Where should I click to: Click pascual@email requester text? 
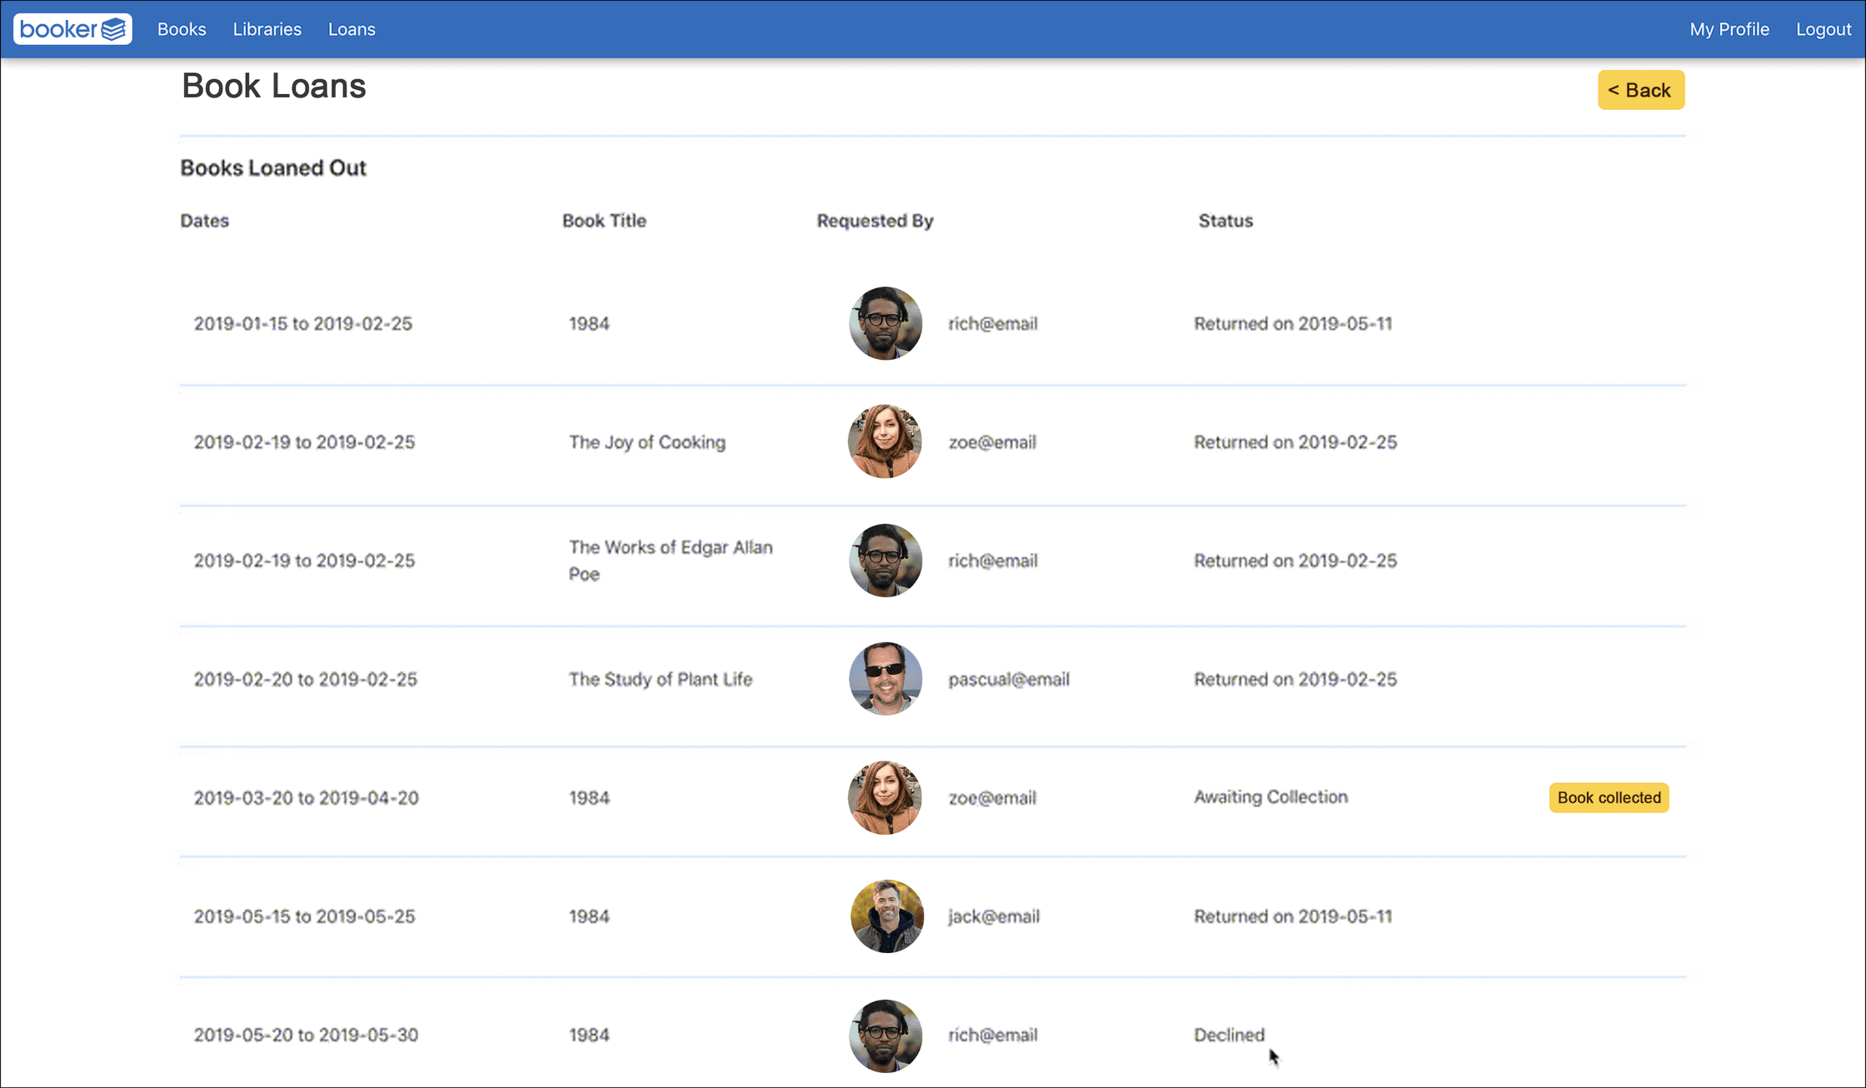point(1009,679)
